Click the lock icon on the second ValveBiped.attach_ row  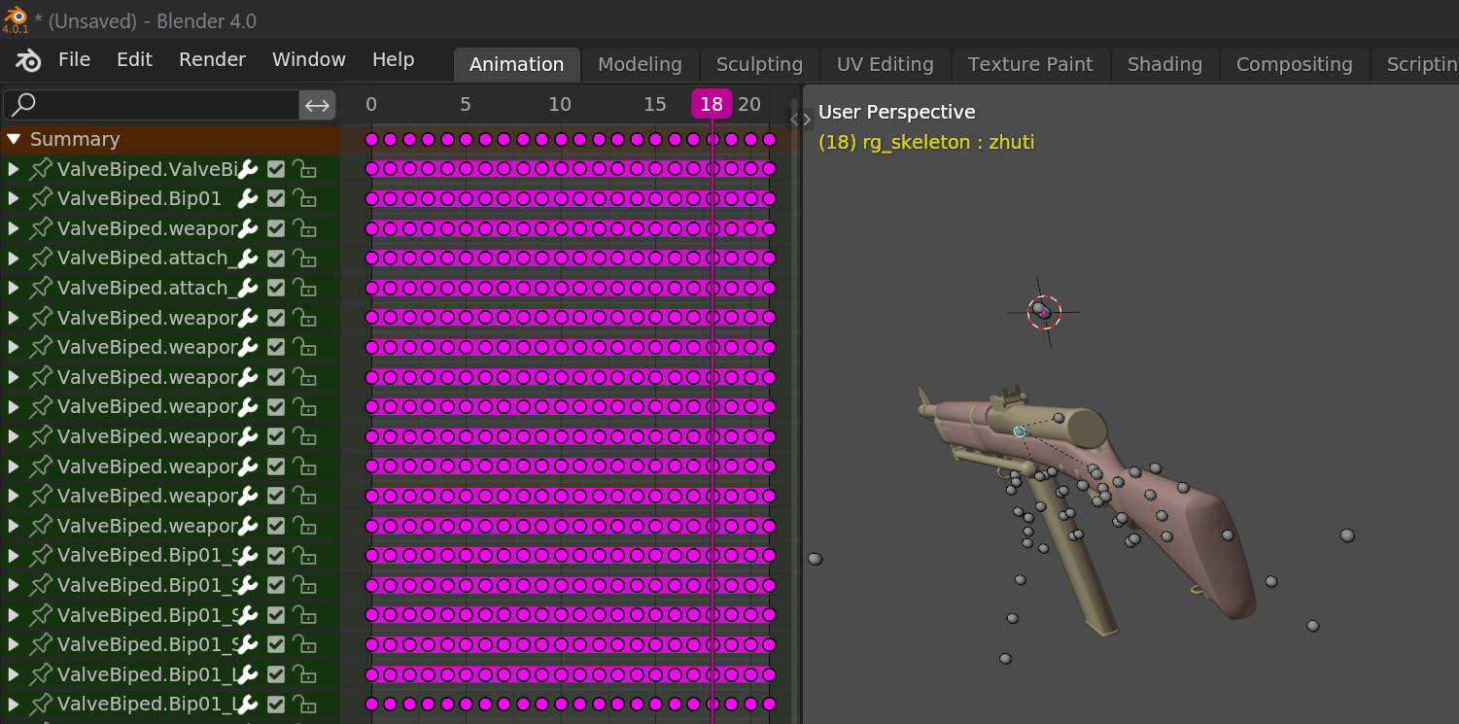tap(305, 289)
